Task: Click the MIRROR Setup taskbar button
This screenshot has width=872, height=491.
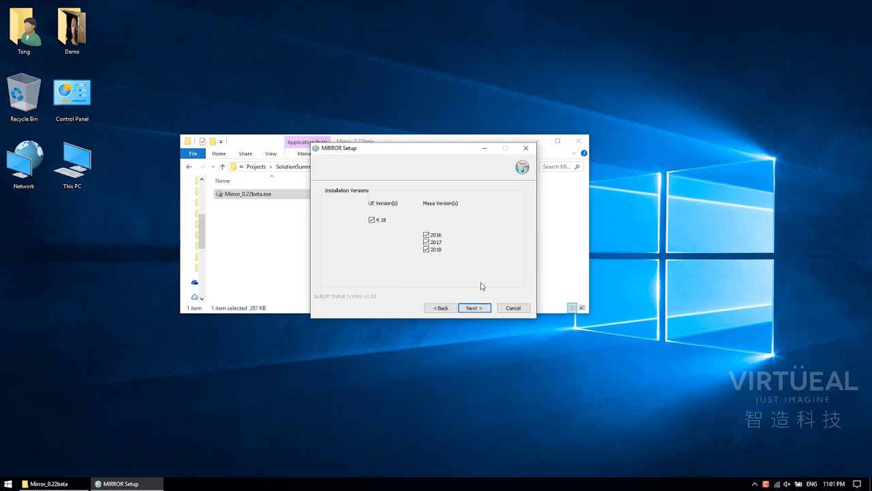Action: coord(127,484)
